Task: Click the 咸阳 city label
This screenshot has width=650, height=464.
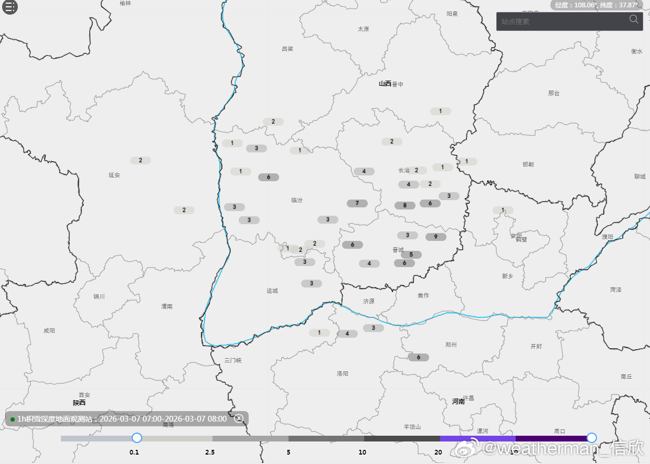Action: pyautogui.click(x=49, y=330)
